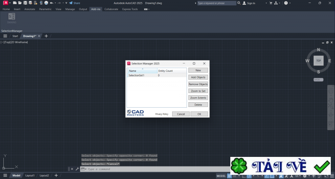Screen dimensions: 335x179
Task: Open the WCS dropdown below the ViewCube
Action: click(318, 79)
